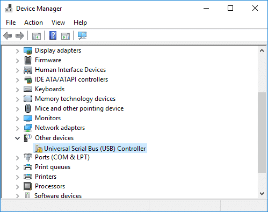This screenshot has width=268, height=212.
Task: Click the Print queues printer icon
Action: point(28,167)
